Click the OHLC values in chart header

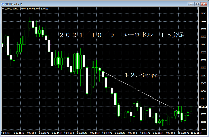pyautogui.click(x=34, y=9)
